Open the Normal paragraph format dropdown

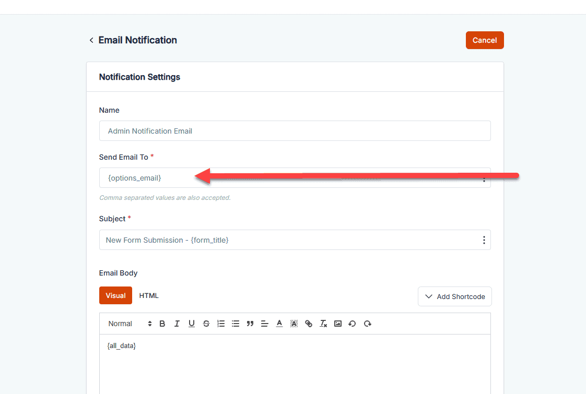(x=130, y=324)
